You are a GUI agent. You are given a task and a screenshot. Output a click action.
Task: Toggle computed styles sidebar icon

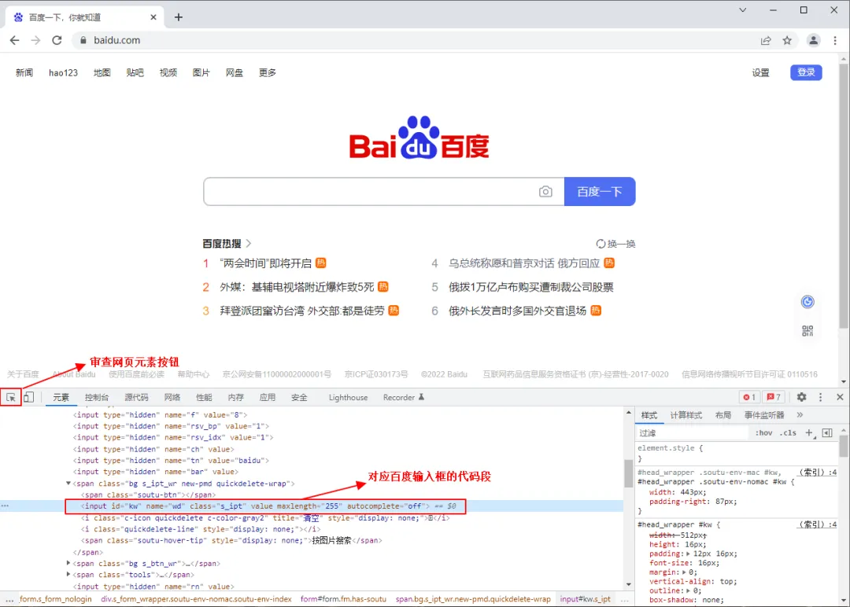[x=827, y=432]
